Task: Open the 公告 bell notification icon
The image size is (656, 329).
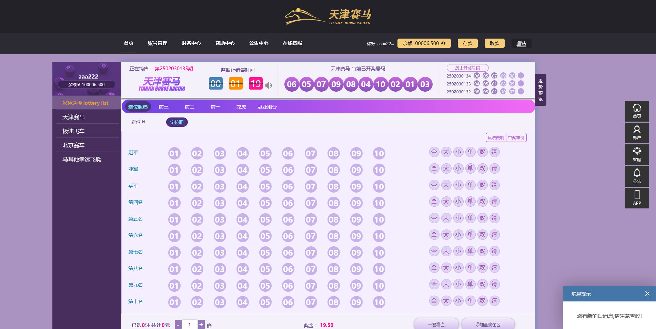Action: click(x=637, y=176)
